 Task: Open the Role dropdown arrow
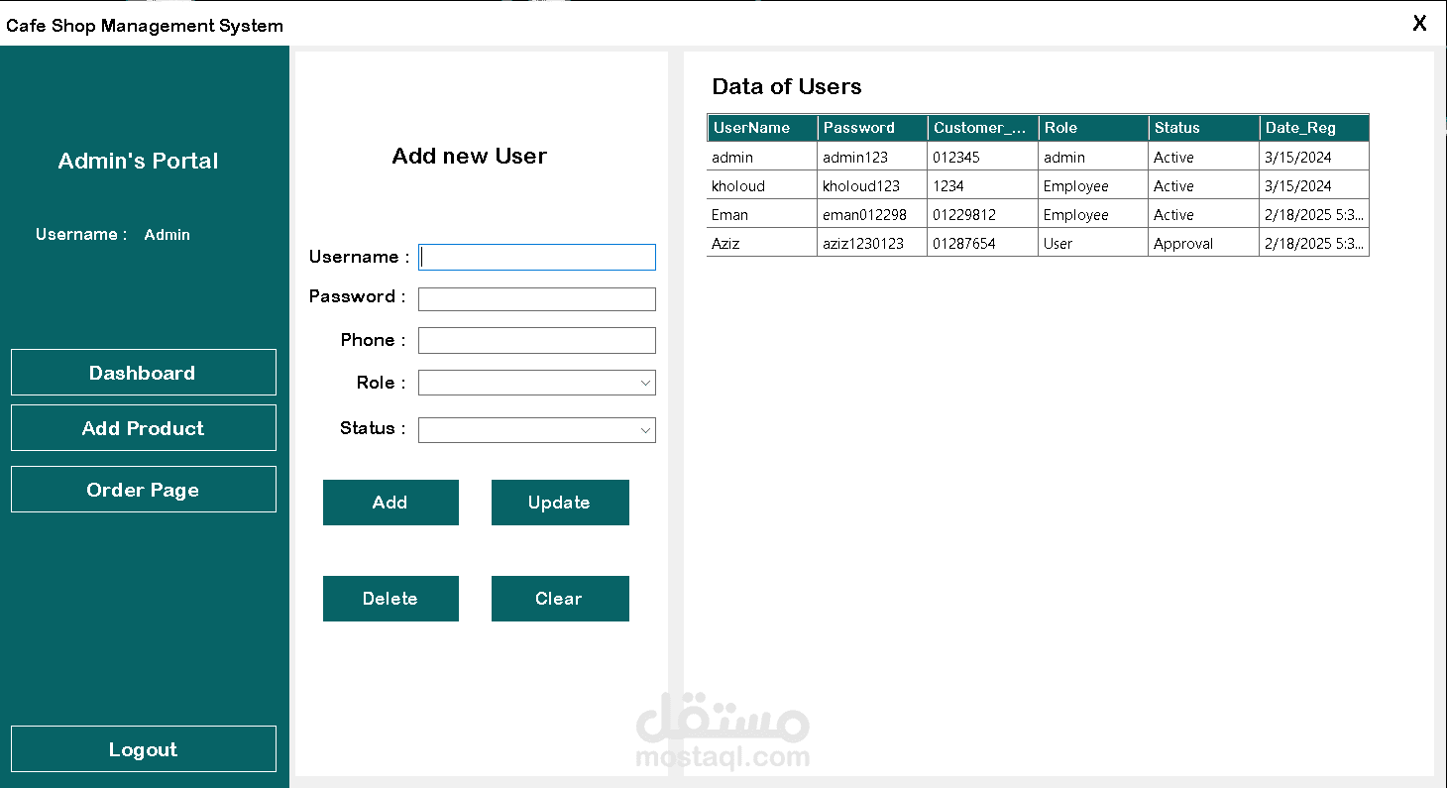coord(645,383)
